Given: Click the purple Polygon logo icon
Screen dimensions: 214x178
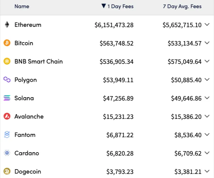Looking at the screenshot, I should [7, 79].
